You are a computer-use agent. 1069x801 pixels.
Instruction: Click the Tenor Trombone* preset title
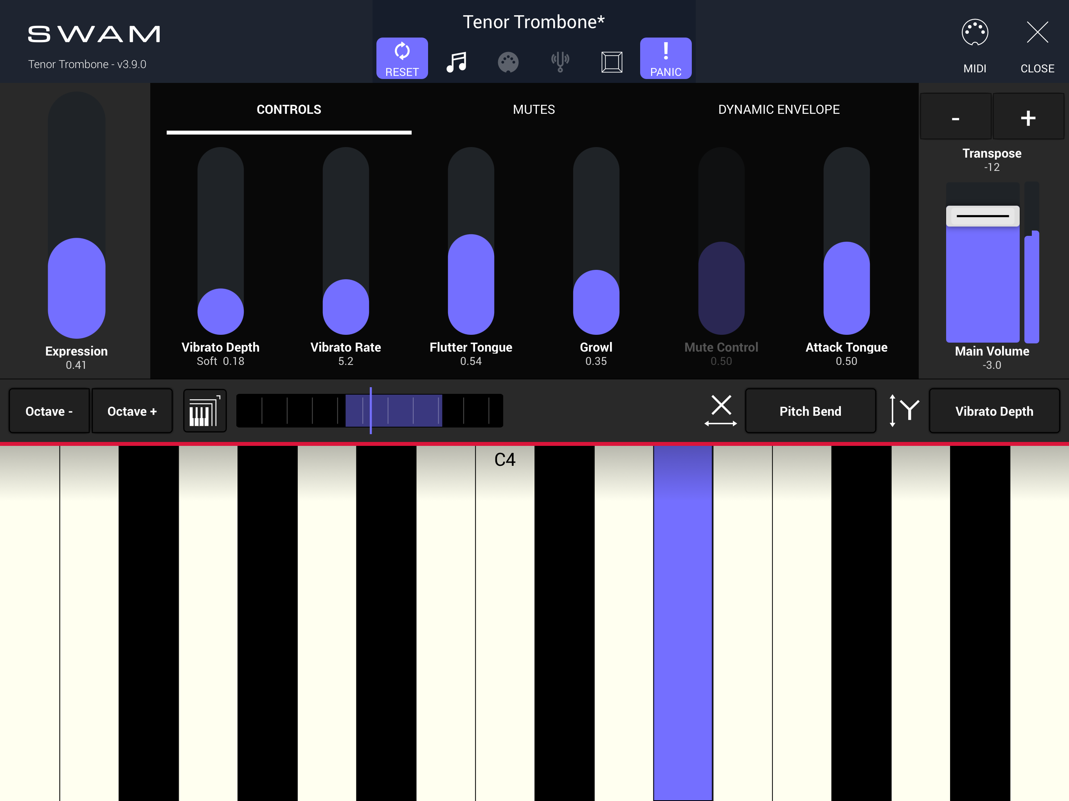(x=534, y=22)
